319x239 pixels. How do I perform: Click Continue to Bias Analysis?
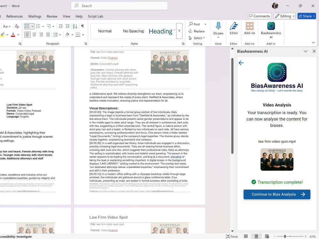pyautogui.click(x=277, y=194)
